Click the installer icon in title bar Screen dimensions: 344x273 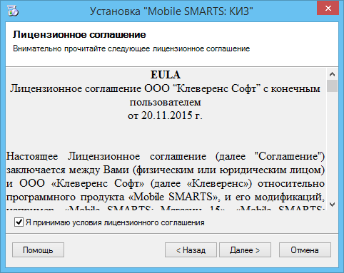click(x=13, y=11)
